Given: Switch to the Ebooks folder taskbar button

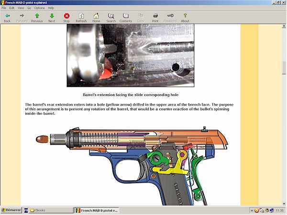Looking at the screenshot, I should tap(51, 210).
